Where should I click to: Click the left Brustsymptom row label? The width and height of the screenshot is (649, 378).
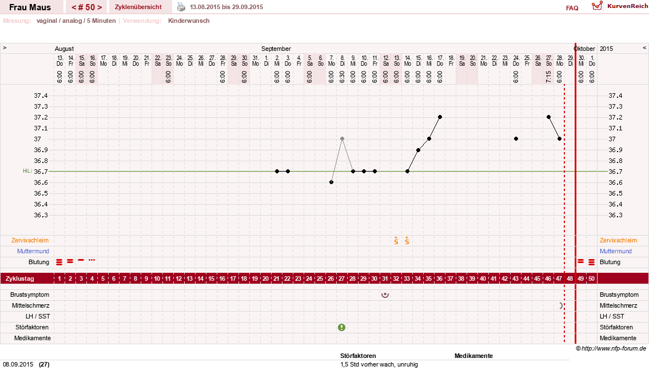point(30,295)
